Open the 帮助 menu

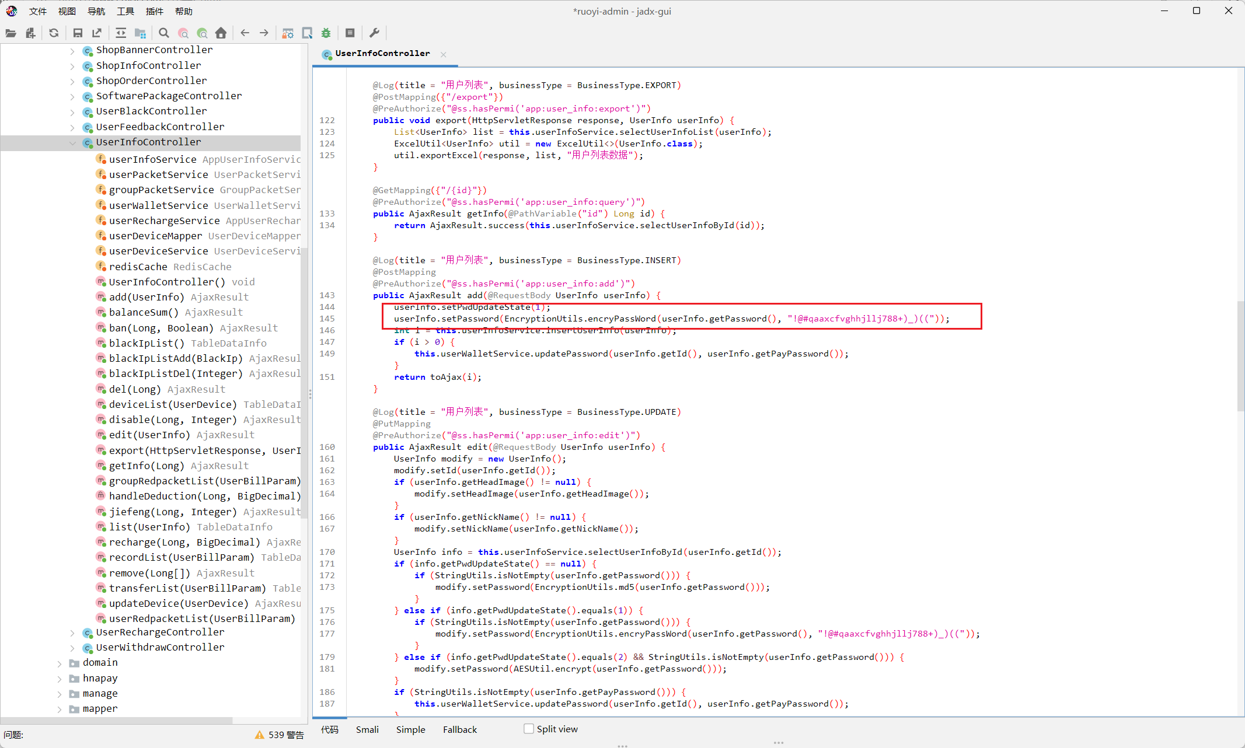click(184, 11)
